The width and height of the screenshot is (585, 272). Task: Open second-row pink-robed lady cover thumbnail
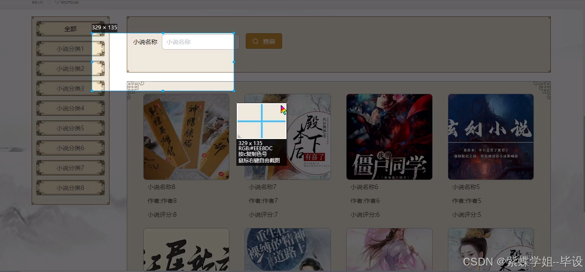pos(389,250)
